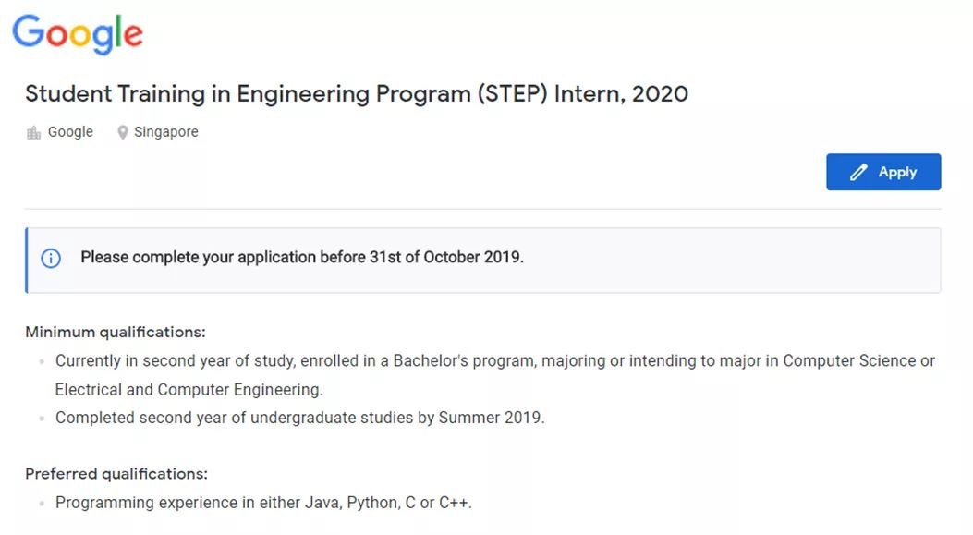
Task: Click the letter G in Google logo
Action: (x=28, y=31)
